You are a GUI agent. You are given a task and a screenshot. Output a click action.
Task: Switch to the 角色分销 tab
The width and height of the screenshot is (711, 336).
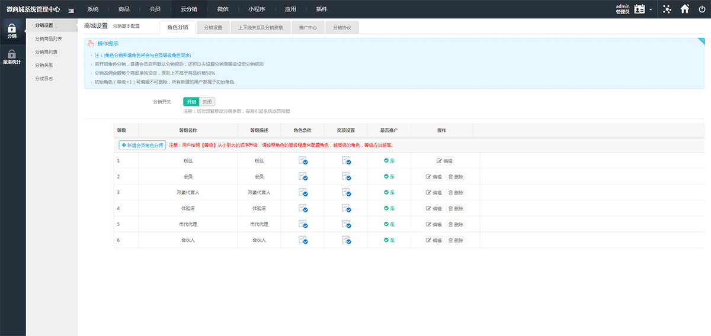(x=178, y=27)
